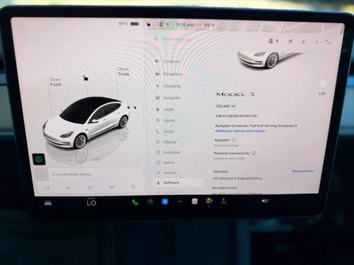Screen dimensions: 354x265
Task: Tap the 122,485 mi odometer reading
Action: [226, 106]
